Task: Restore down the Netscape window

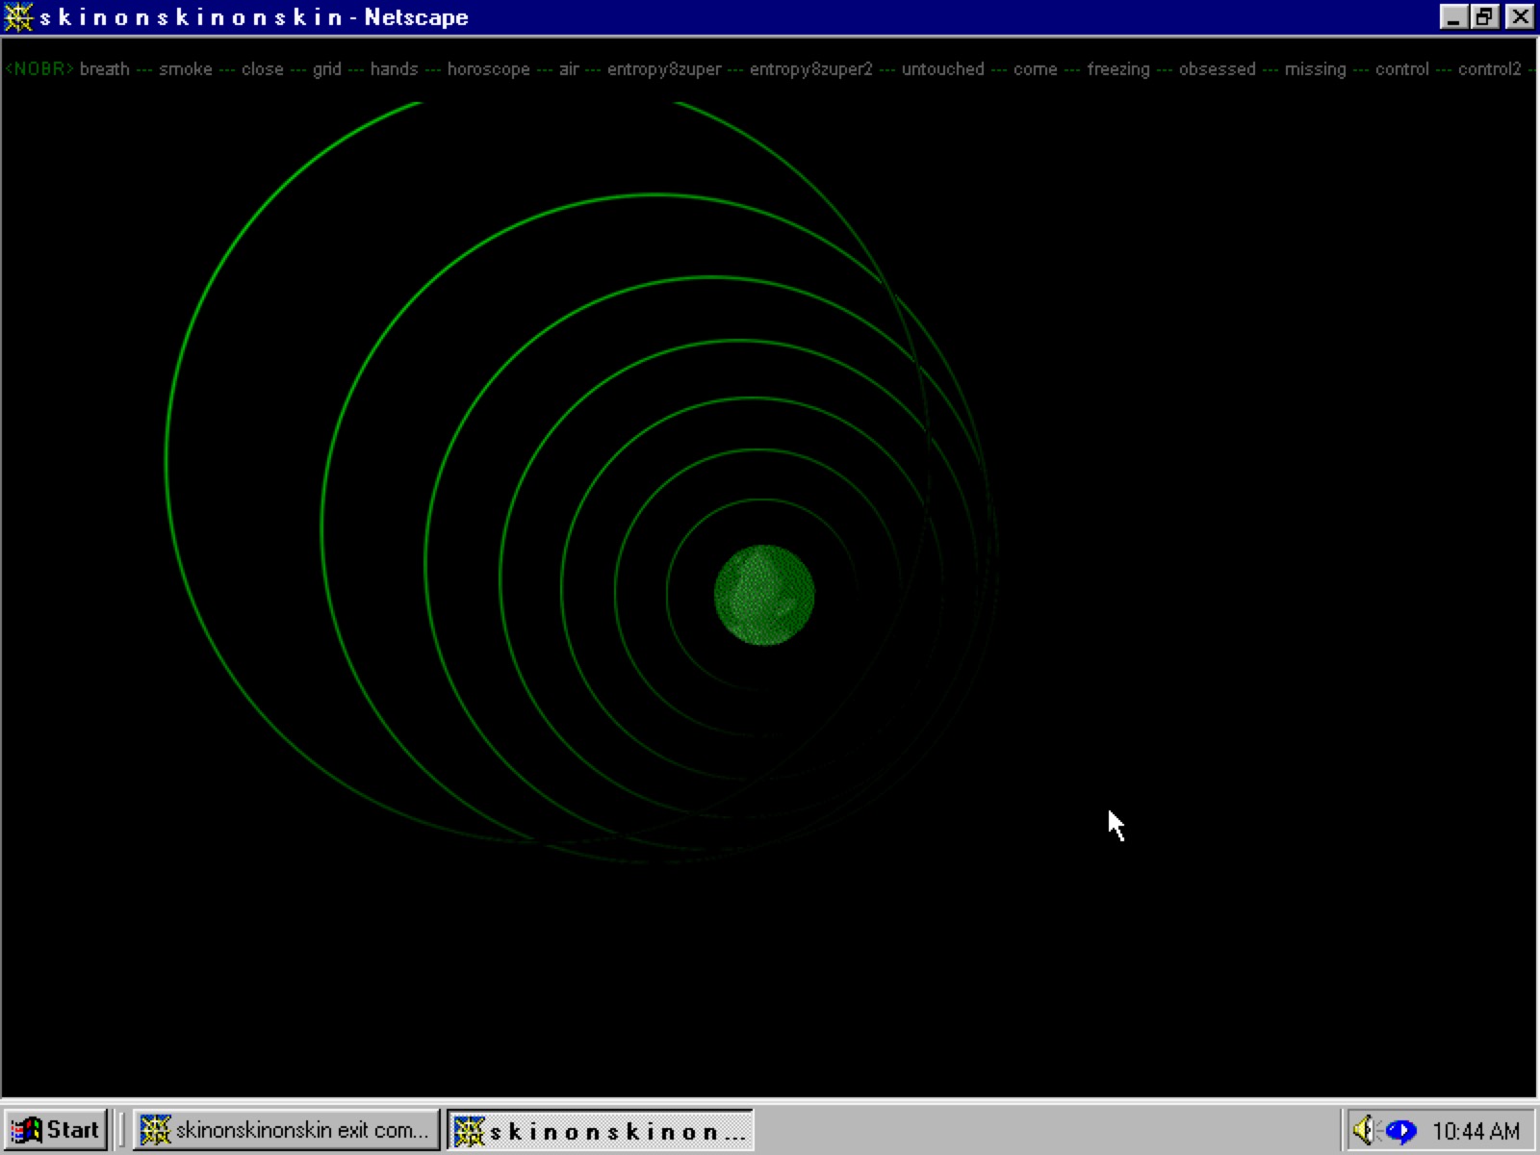Action: (1484, 16)
